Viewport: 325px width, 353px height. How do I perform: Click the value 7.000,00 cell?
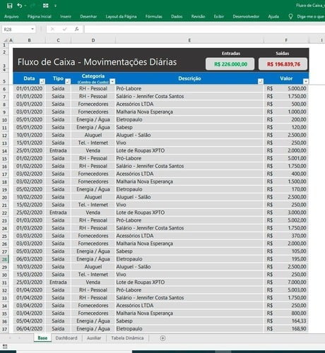click(x=286, y=282)
